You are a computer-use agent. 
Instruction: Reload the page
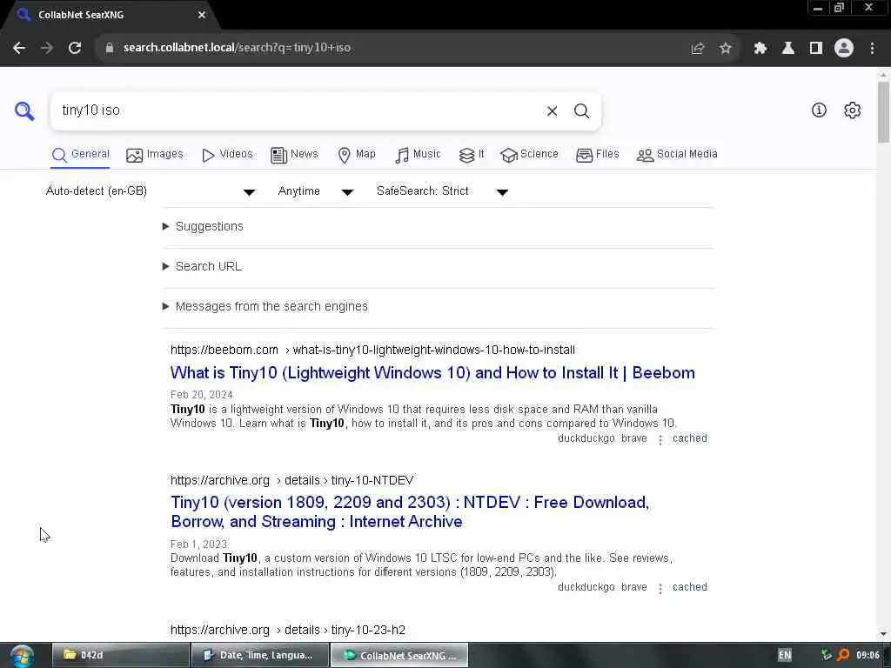click(75, 48)
